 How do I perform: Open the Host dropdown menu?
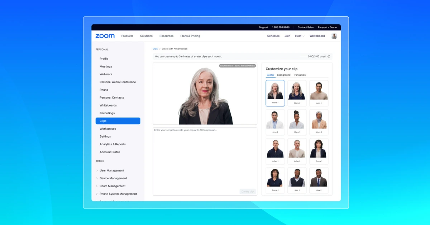coord(300,36)
